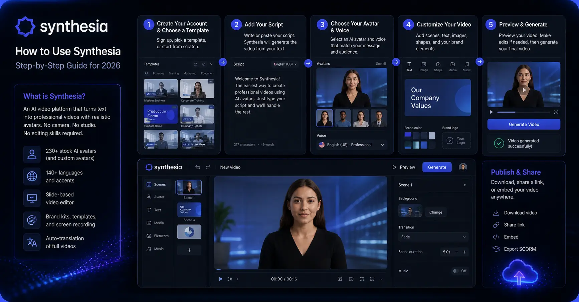Choose the Modern Business template thumbnail
The height and width of the screenshot is (302, 579).
(161, 88)
